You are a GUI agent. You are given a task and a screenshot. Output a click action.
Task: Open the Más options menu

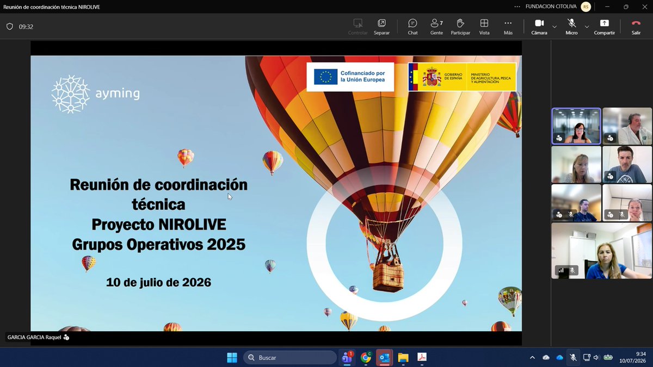tap(508, 27)
